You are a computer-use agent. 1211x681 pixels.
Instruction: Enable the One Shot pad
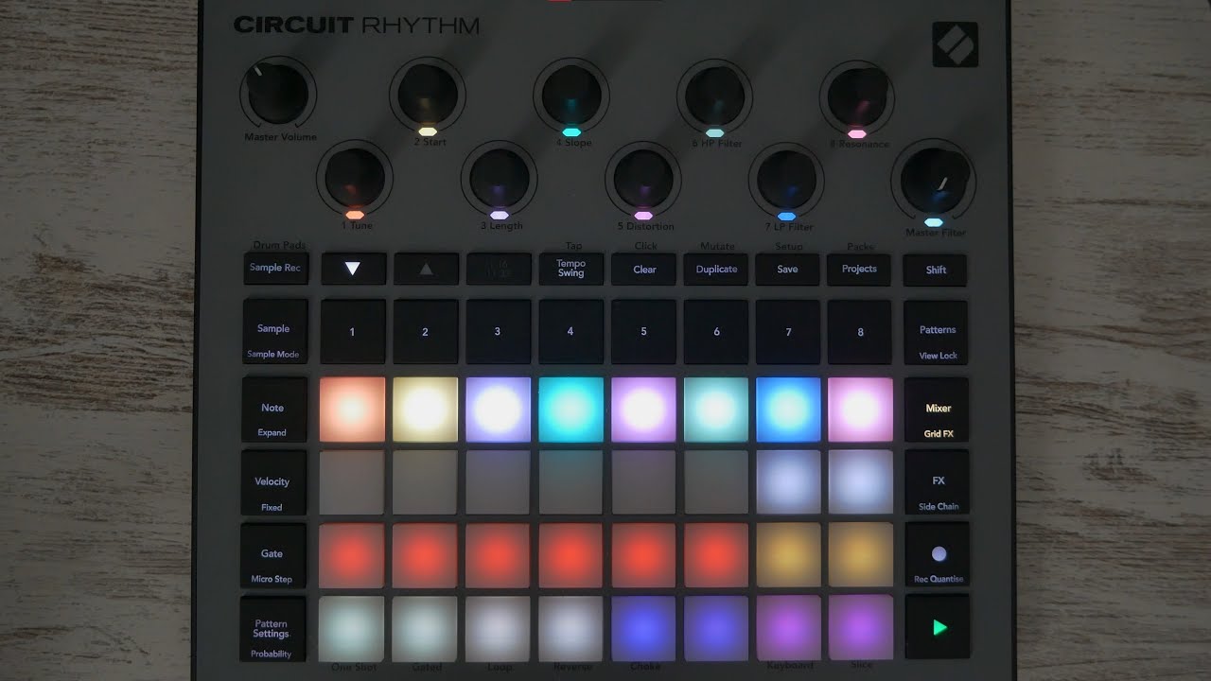pos(352,628)
